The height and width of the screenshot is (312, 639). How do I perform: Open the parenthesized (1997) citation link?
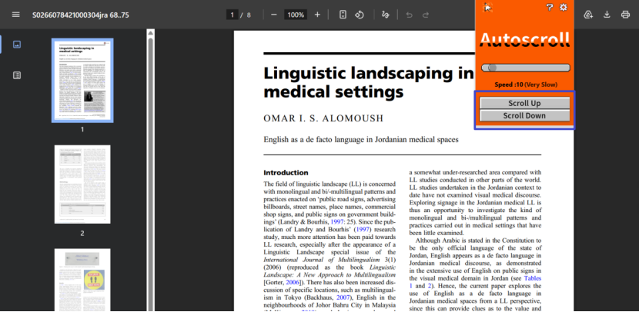363,229
